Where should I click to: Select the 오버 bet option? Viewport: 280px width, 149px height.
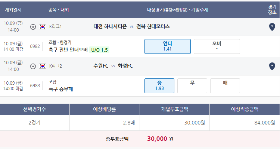[217, 46]
